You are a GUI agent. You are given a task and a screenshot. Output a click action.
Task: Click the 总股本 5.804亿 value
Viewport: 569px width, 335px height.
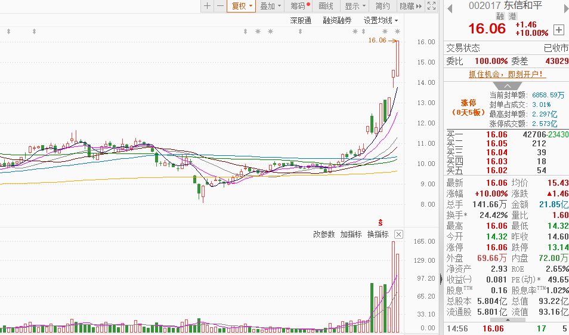click(492, 301)
